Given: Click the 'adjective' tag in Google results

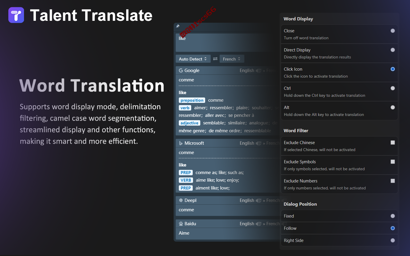Looking at the screenshot, I should [x=190, y=123].
